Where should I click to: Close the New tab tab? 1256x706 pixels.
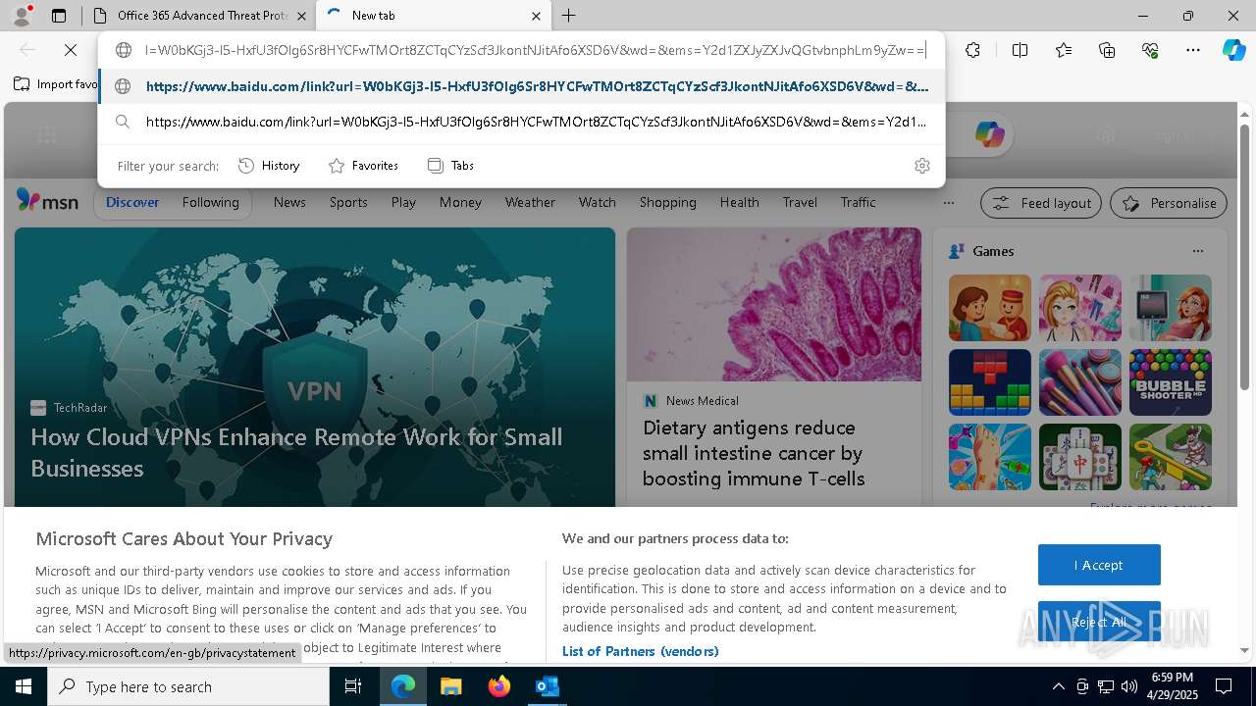[x=536, y=16]
